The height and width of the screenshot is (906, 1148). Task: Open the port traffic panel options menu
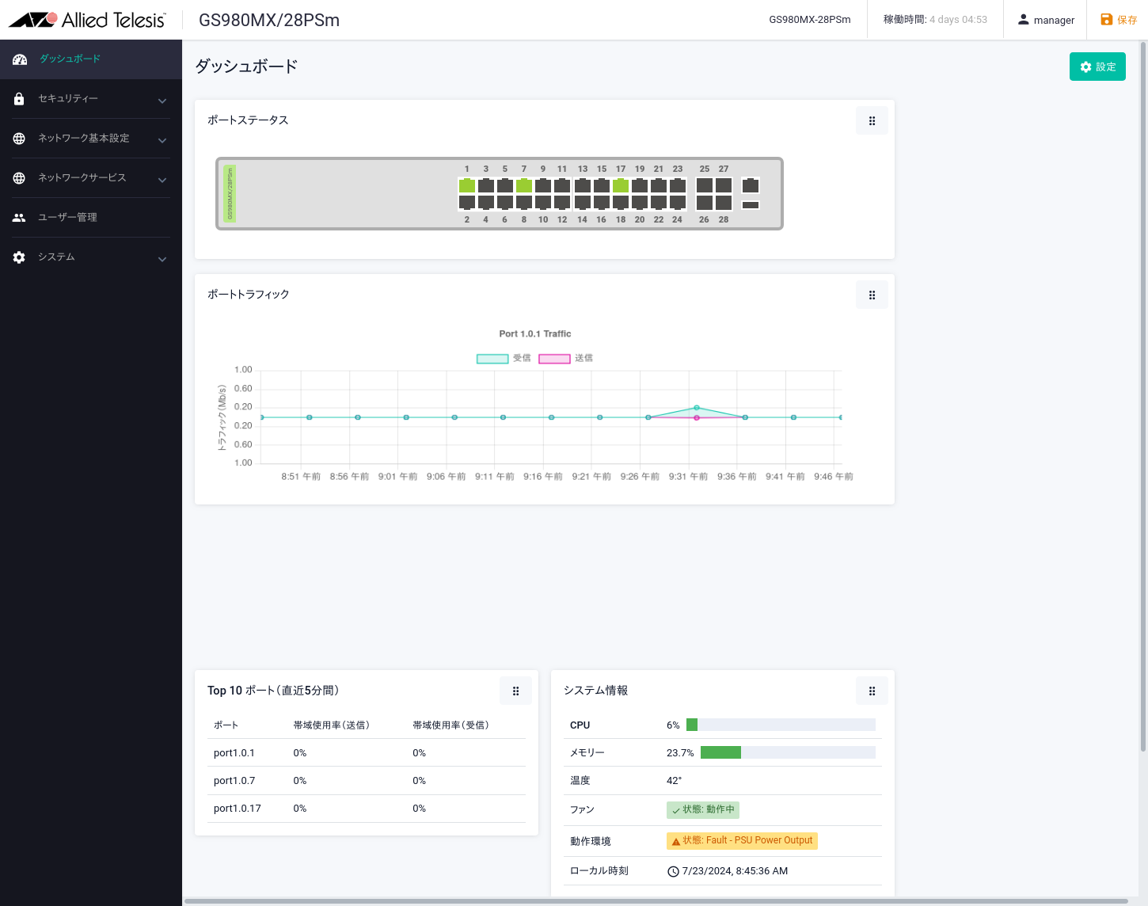pyautogui.click(x=872, y=295)
